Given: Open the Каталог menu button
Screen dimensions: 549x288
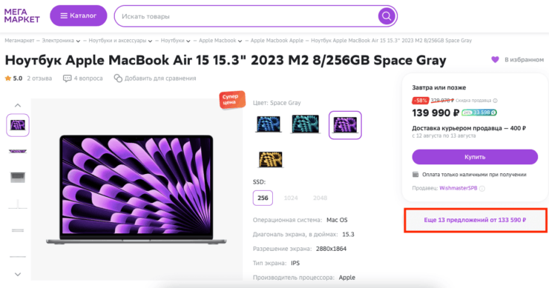Looking at the screenshot, I should click(x=79, y=16).
